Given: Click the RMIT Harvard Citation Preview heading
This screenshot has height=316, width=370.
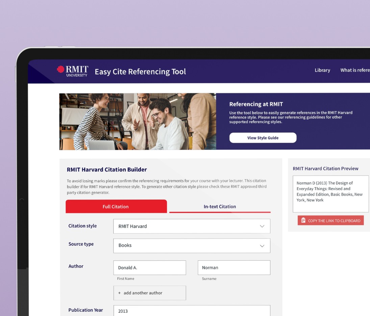Looking at the screenshot, I should coord(325,168).
